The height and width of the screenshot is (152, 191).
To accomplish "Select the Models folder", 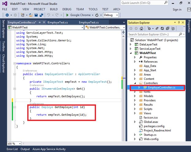I will tap(148, 96).
